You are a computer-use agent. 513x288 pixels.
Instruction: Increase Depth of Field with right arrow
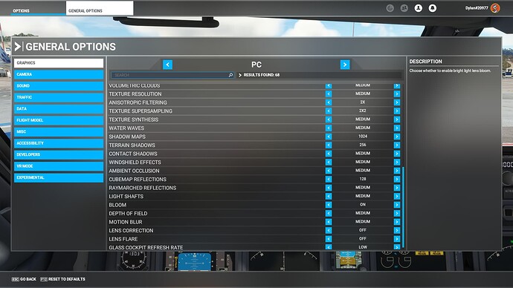pyautogui.click(x=397, y=213)
